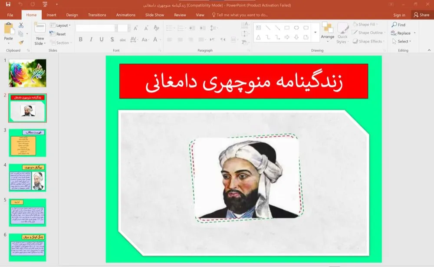
Task: Open the Shape Fill dropdown
Action: point(367,25)
